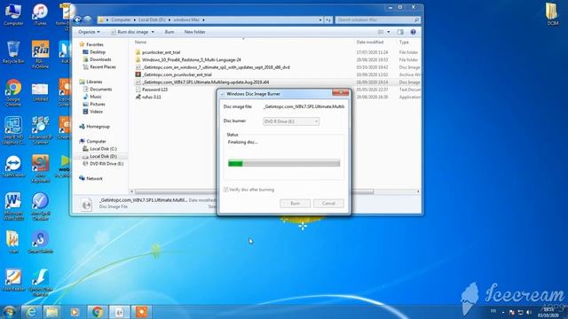568x319 pixels.
Task: Open the TeamViewer desktop shortcut
Action: click(x=13, y=167)
